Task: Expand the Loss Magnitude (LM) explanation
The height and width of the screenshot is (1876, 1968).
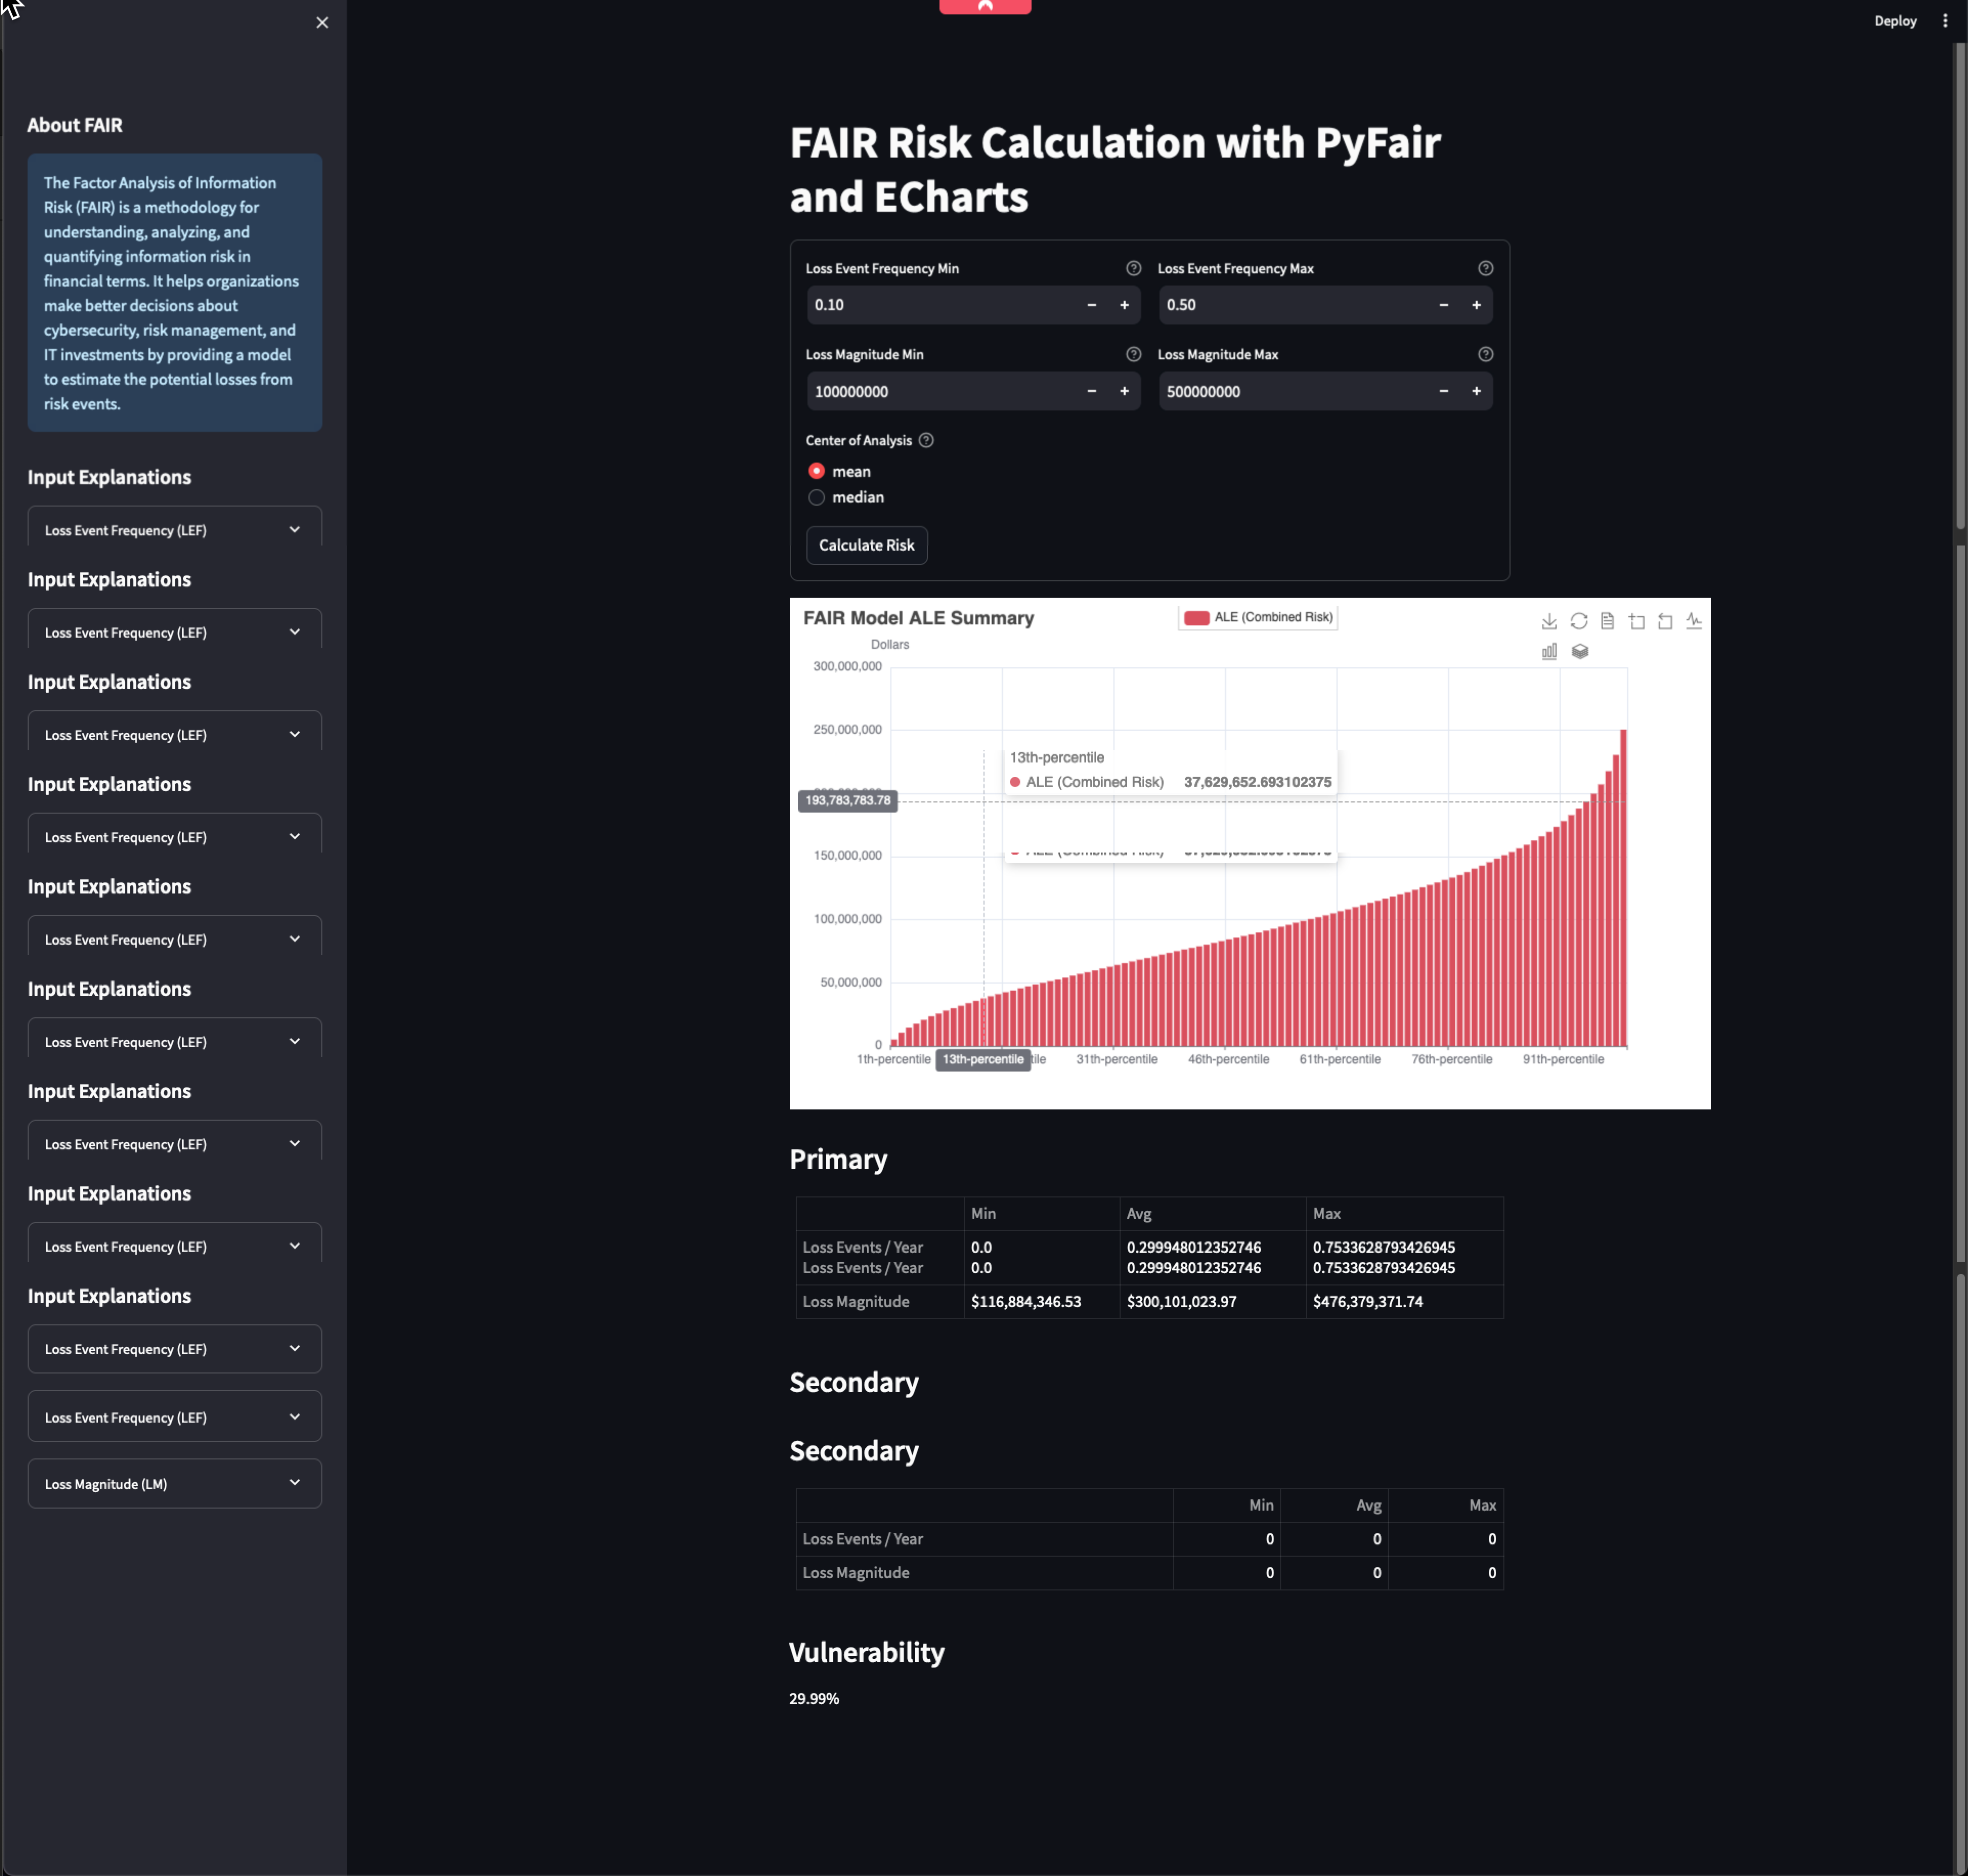Action: click(x=174, y=1483)
